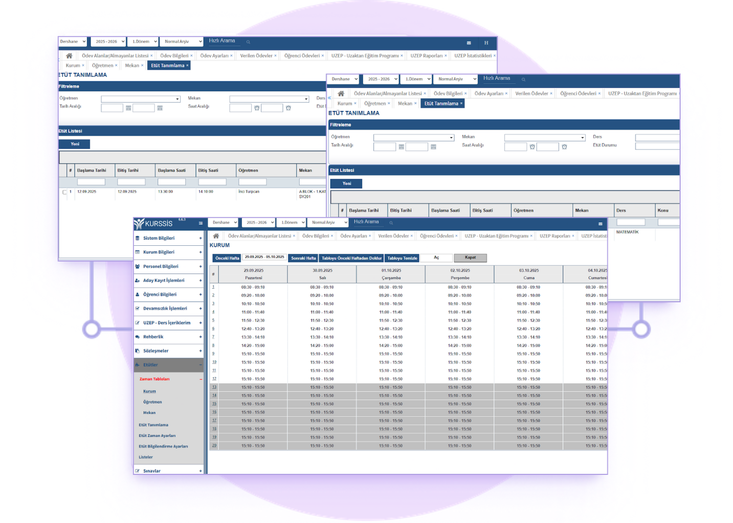Tick the checkbox for the 12.09.2025 etüt row

pos(65,192)
